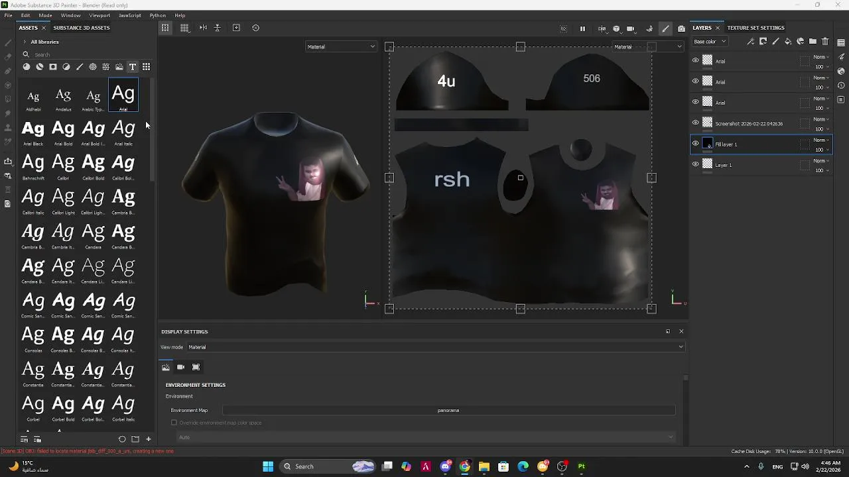Add a fill layer with bucket icon
The width and height of the screenshot is (849, 477).
[788, 42]
